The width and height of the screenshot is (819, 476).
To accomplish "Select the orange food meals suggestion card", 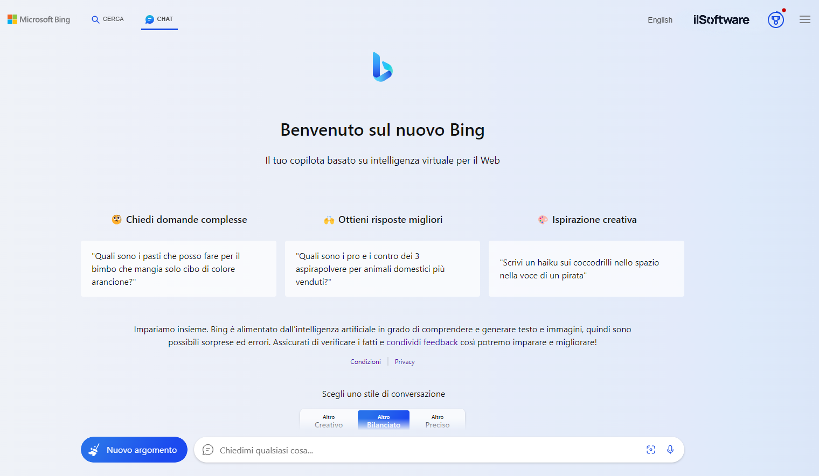I will tap(178, 269).
